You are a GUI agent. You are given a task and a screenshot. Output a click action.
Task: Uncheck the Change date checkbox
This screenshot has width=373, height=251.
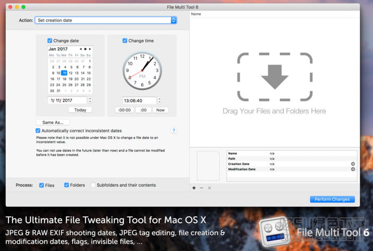50,41
